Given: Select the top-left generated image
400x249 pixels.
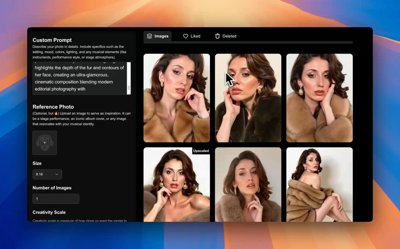Looking at the screenshot, I should coord(176,98).
